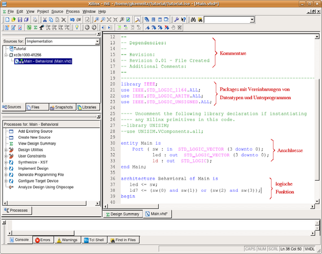Viewport: 322px width, 254px height.
Task: Click the What's This help pointer icon
Action: pos(183,20)
